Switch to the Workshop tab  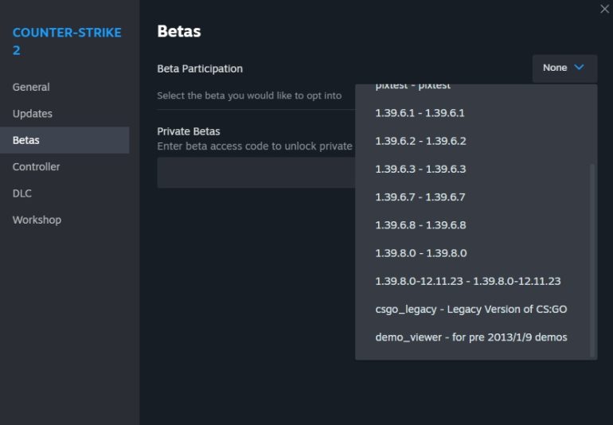point(37,220)
